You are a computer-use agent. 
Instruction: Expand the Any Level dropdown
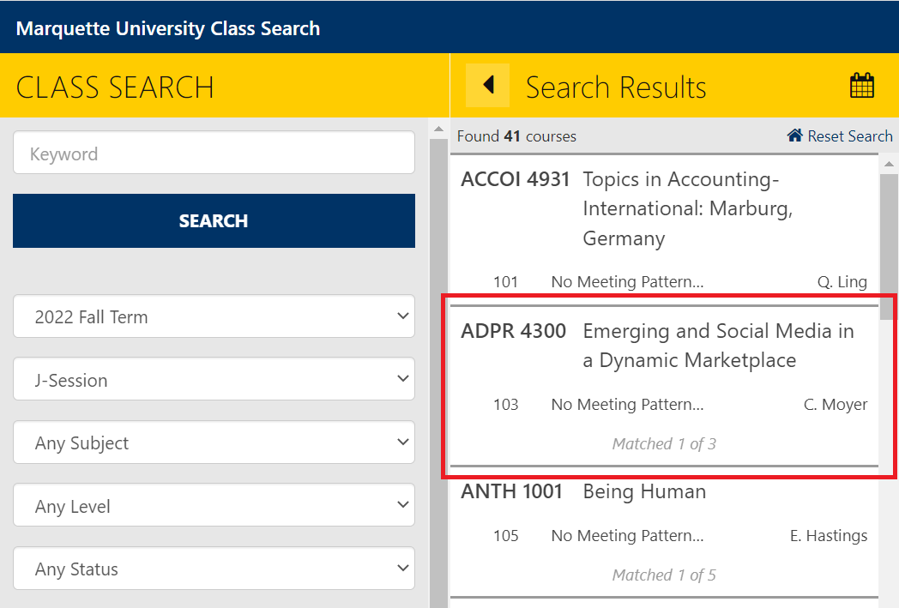coord(214,507)
